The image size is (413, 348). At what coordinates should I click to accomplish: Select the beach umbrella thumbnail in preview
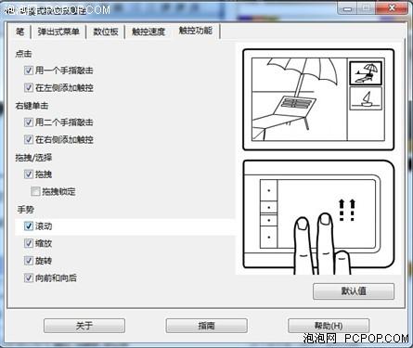[366, 73]
